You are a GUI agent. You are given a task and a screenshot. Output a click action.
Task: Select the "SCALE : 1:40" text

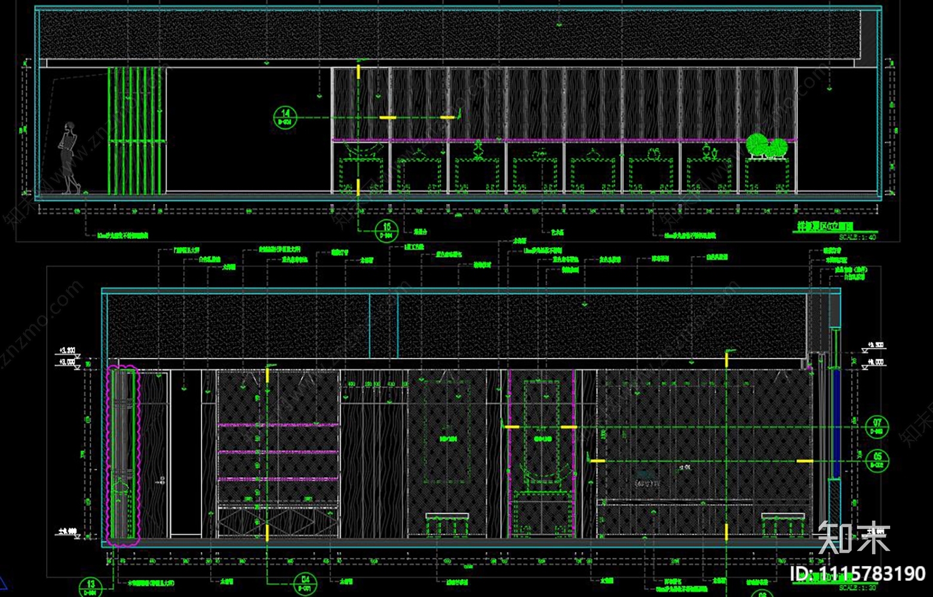[x=857, y=238]
